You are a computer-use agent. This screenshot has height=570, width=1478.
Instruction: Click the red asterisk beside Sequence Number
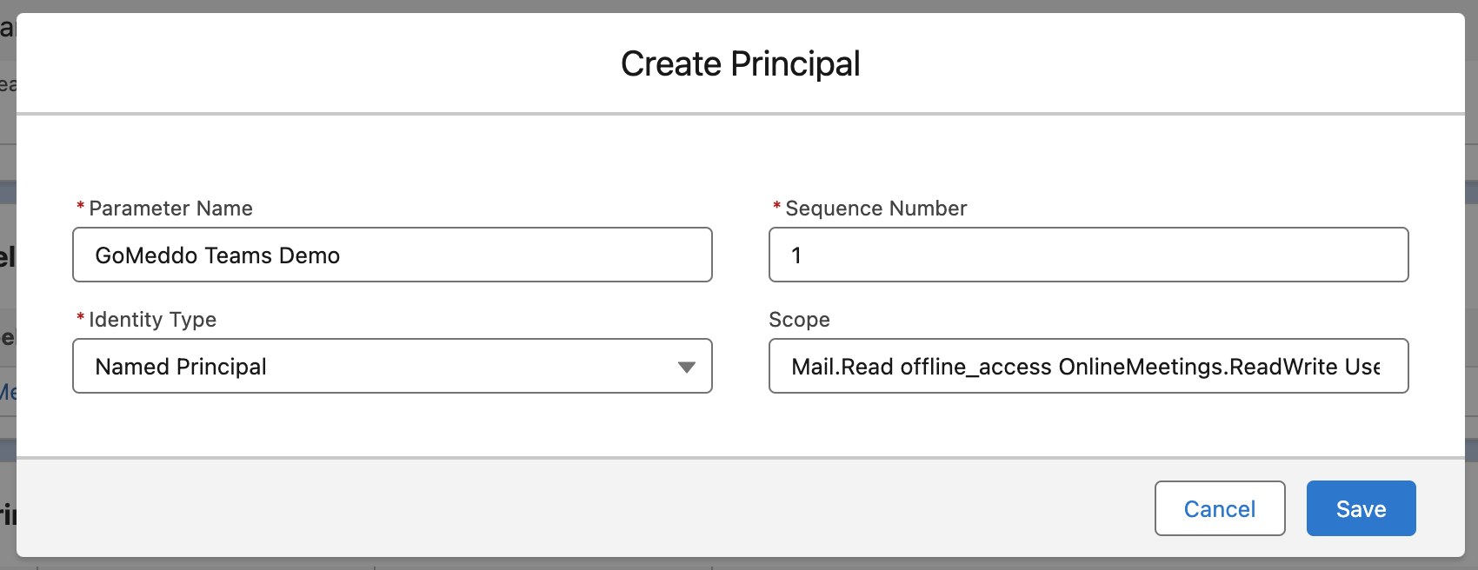[x=776, y=207]
